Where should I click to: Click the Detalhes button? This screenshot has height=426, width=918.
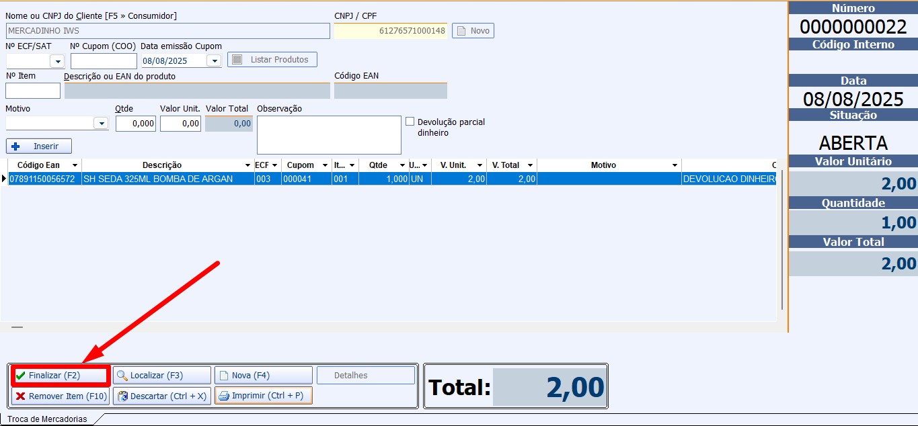tap(365, 376)
